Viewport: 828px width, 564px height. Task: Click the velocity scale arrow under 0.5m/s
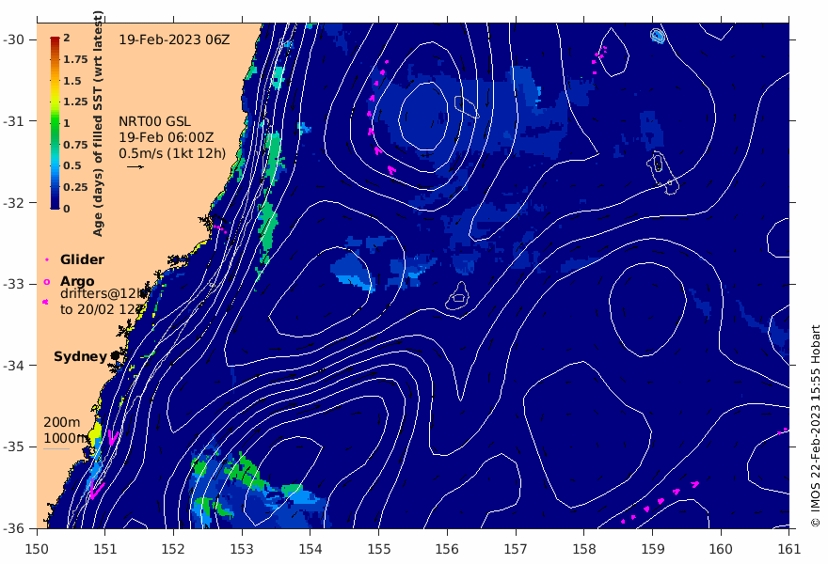135,167
